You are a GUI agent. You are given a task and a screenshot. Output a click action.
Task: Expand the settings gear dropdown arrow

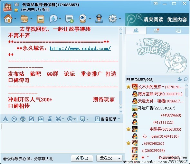(120, 19)
